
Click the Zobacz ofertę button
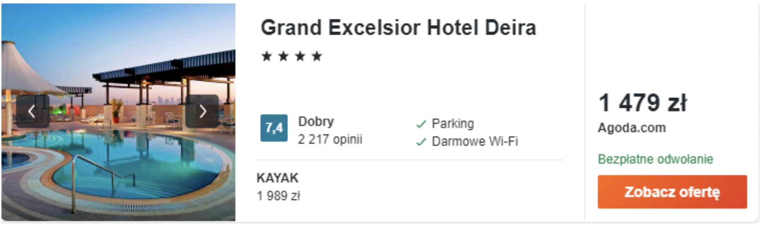tap(672, 192)
